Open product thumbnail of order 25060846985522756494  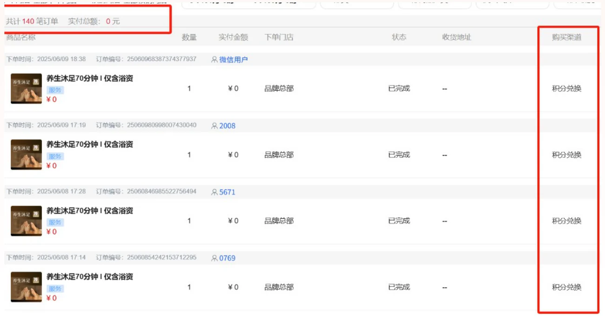[27, 221]
